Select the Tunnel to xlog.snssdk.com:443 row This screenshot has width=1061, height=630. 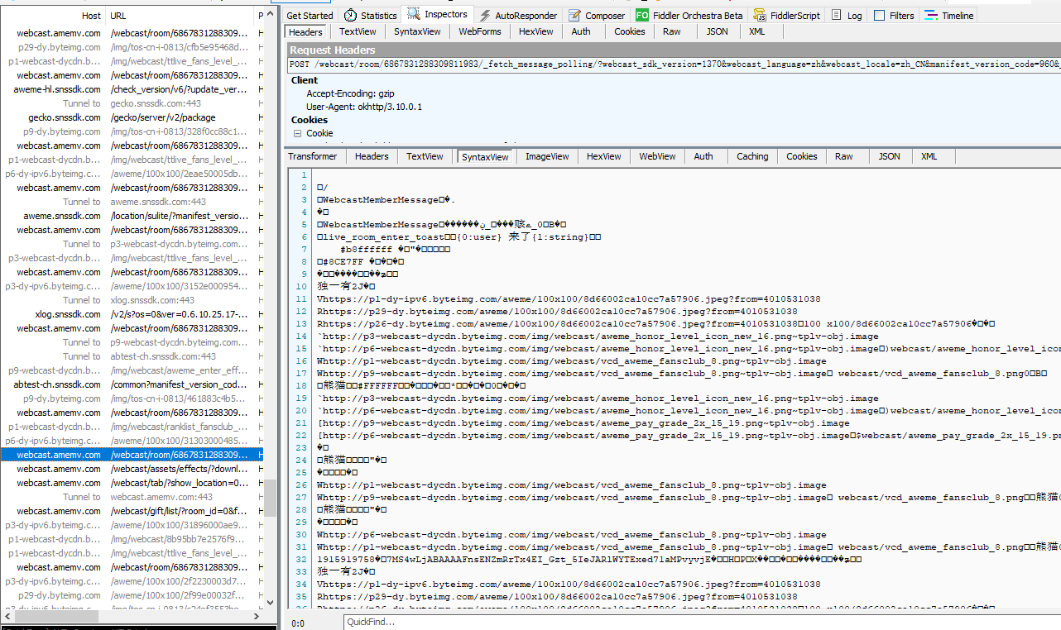[132, 300]
